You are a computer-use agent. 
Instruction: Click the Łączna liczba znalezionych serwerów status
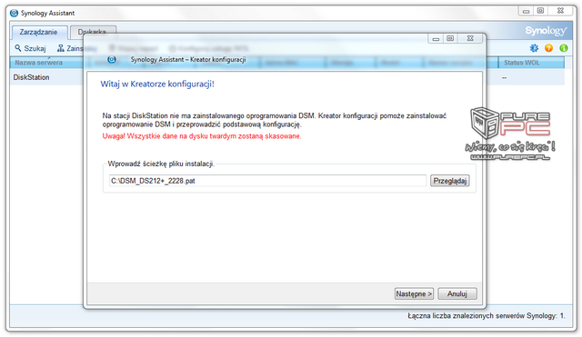487,316
